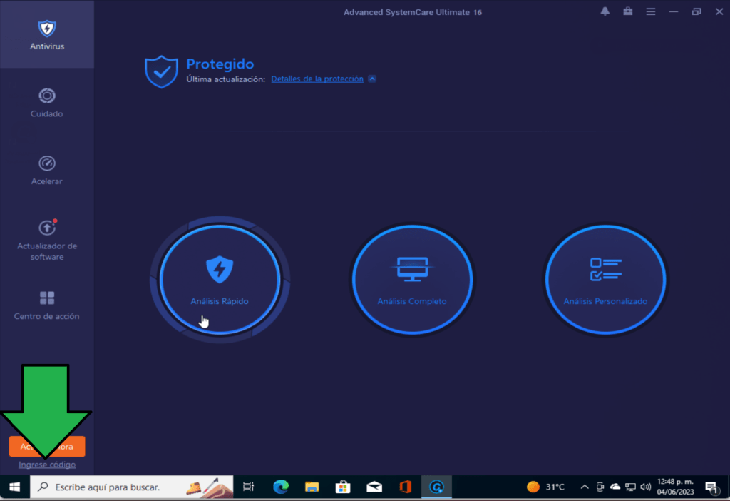This screenshot has height=501, width=730.
Task: Click the Meet Now tray icon
Action: pyautogui.click(x=600, y=487)
